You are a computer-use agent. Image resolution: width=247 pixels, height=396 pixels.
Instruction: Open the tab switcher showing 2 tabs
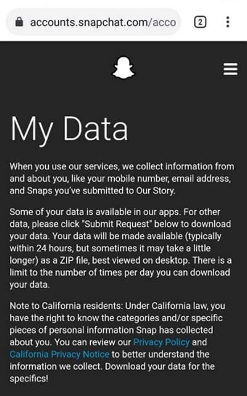pos(200,22)
